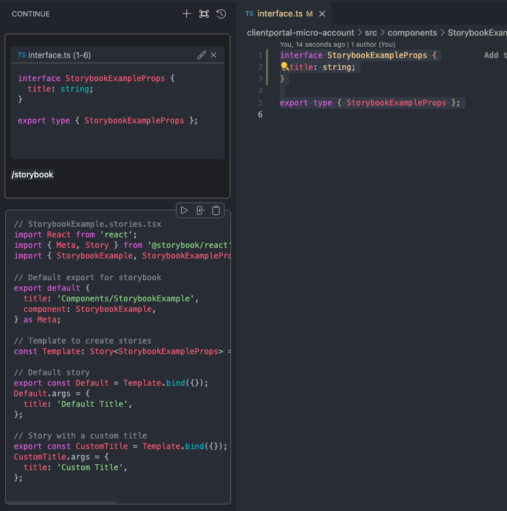The width and height of the screenshot is (507, 511).
Task: Expand the src breadcrumb folder
Action: [371, 32]
